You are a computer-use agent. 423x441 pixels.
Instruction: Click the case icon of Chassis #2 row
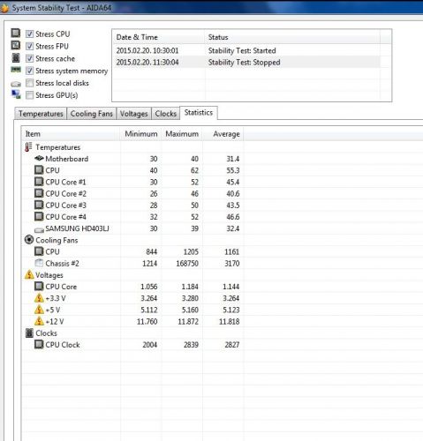point(39,263)
